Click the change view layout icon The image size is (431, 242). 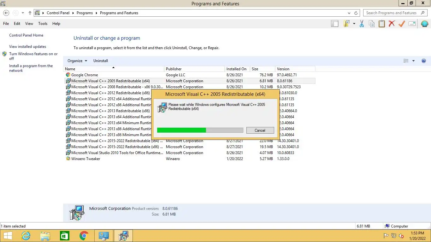(406, 61)
